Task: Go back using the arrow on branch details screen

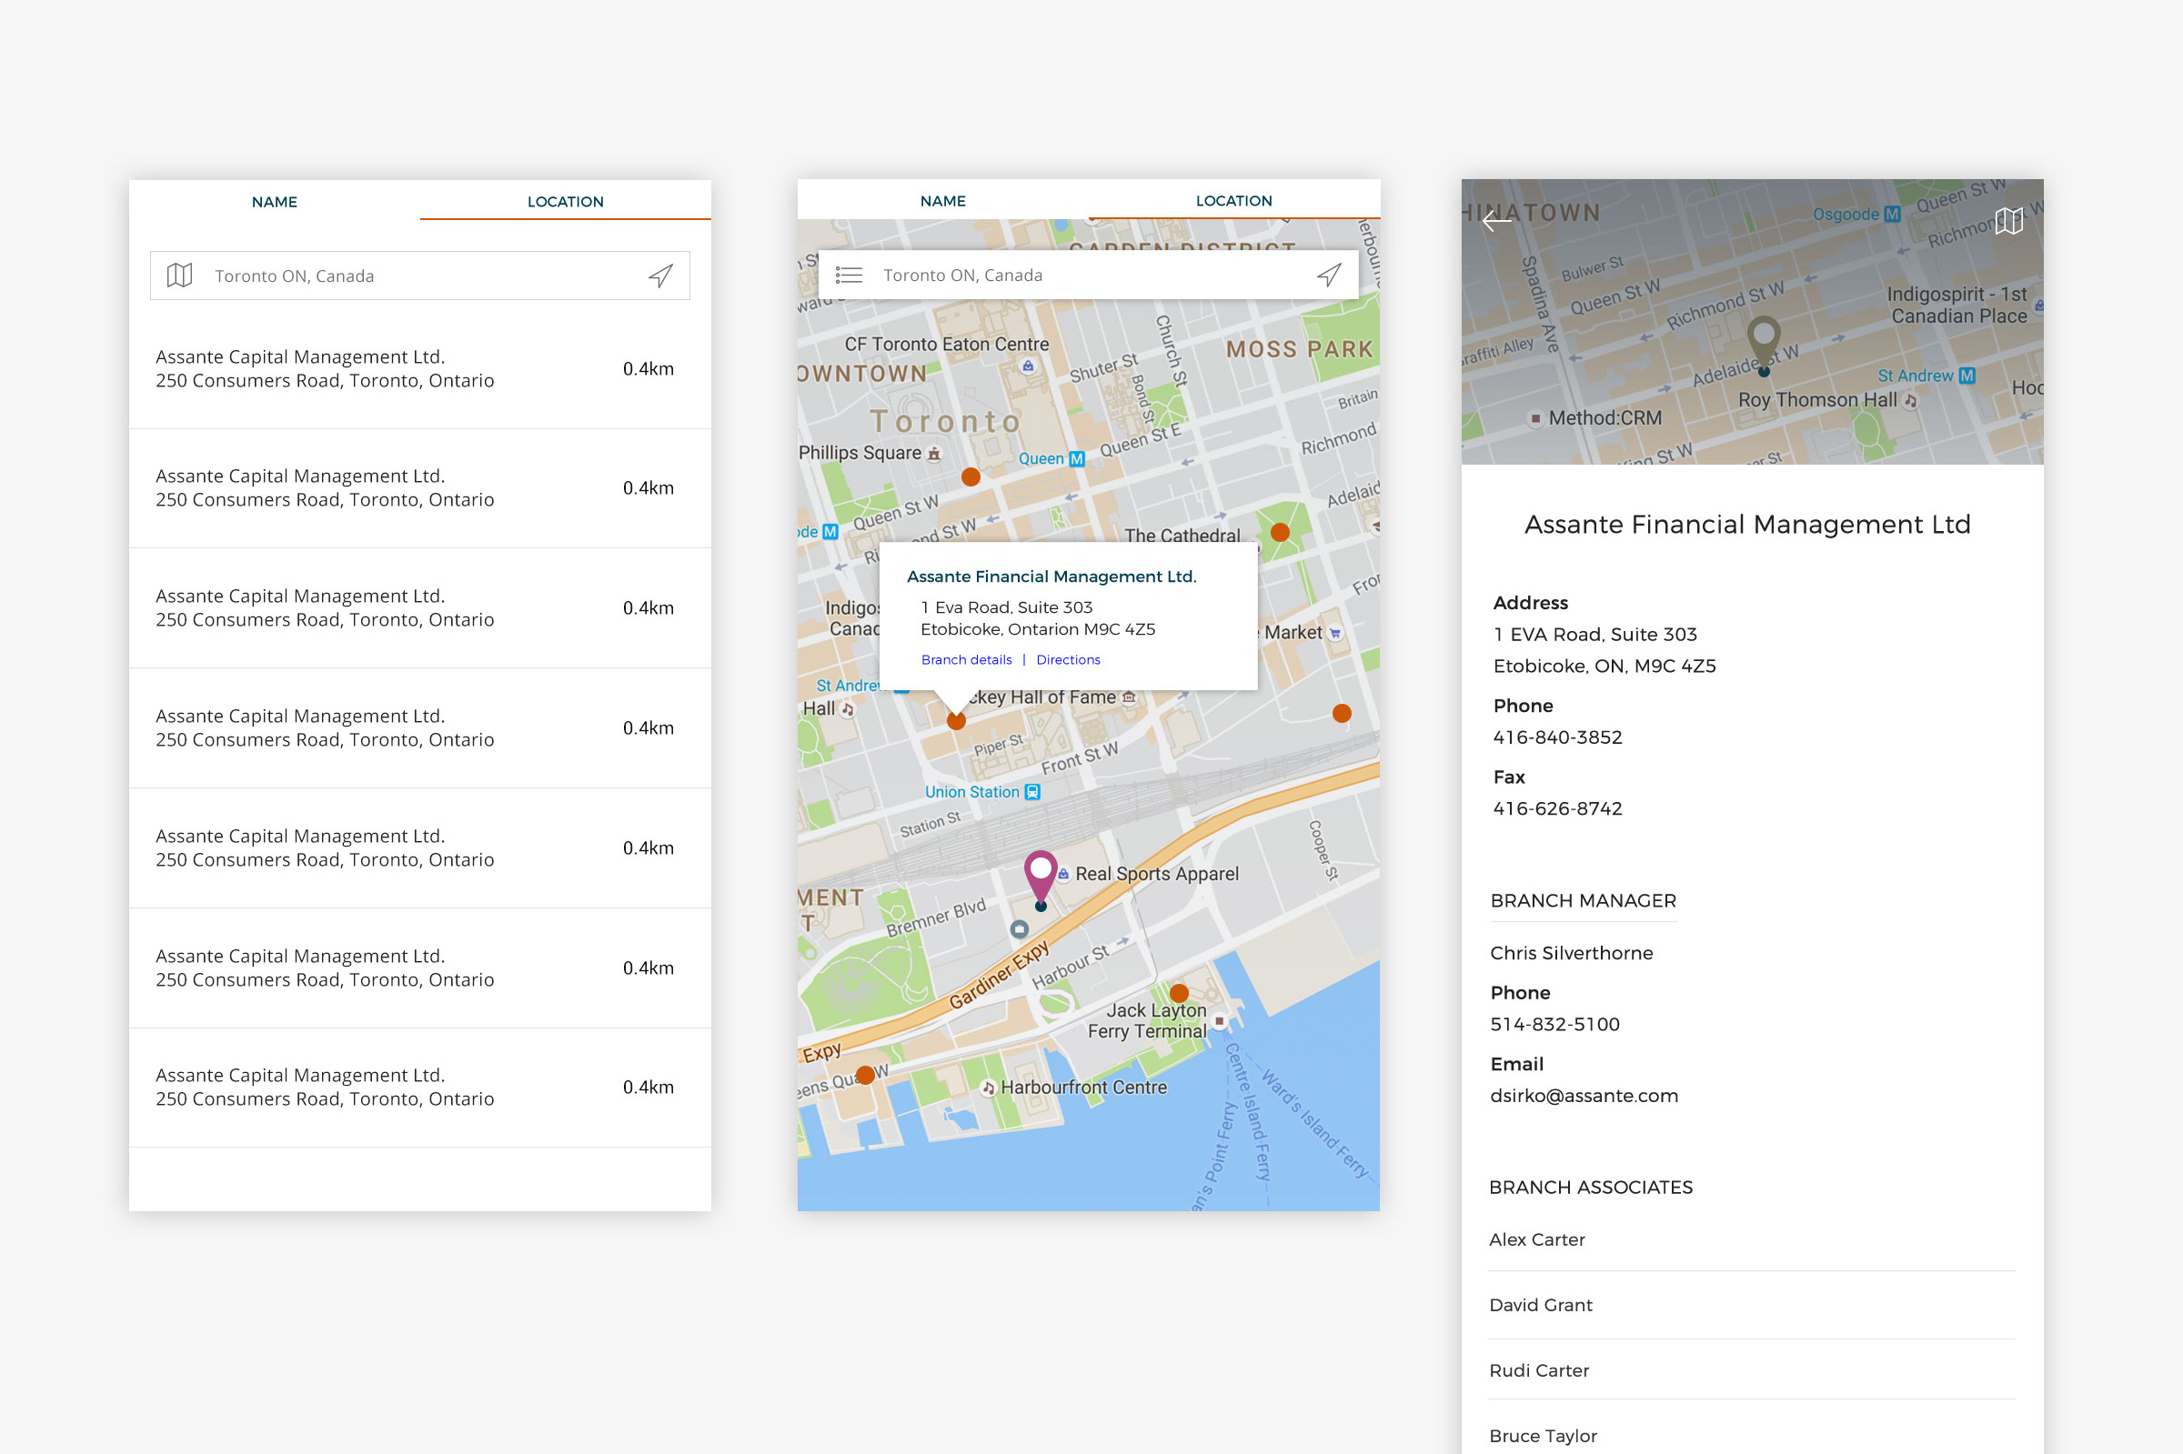Action: [1497, 221]
